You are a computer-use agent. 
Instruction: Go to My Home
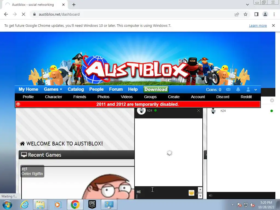[28, 89]
